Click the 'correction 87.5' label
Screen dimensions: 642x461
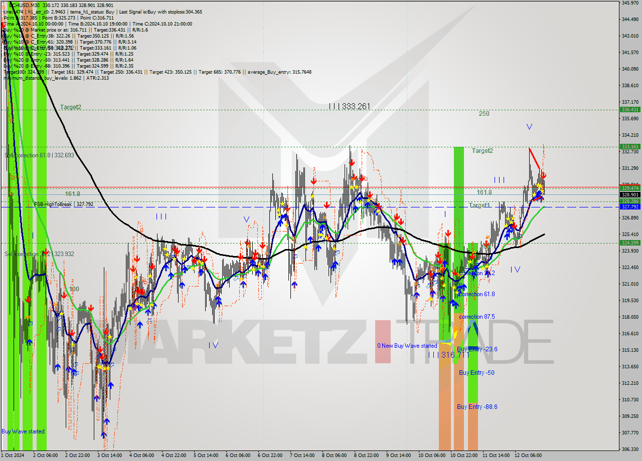477,317
